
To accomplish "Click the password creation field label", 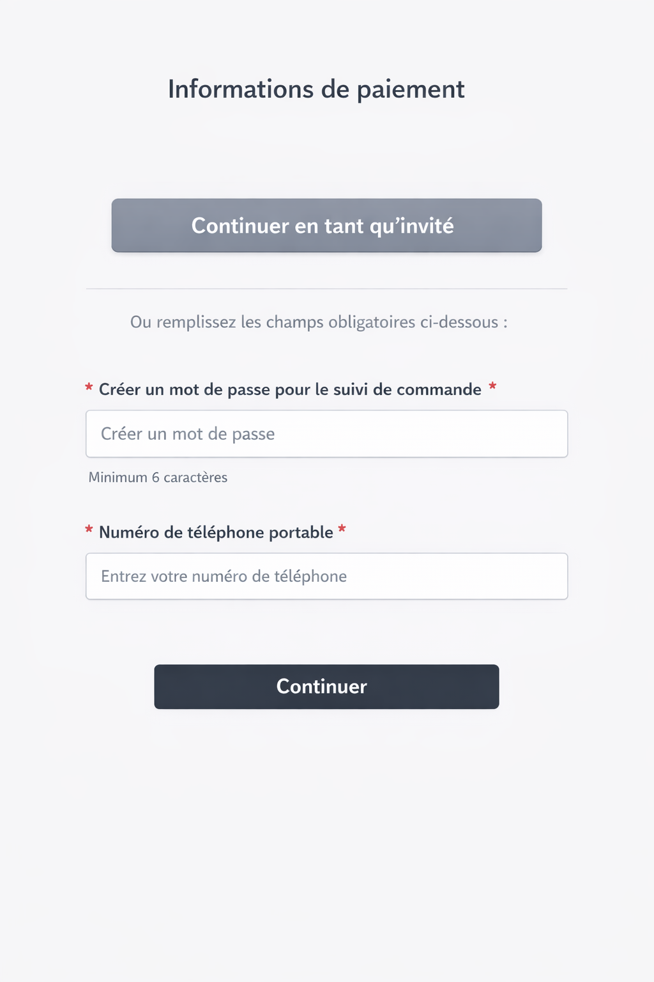I will tap(290, 390).
